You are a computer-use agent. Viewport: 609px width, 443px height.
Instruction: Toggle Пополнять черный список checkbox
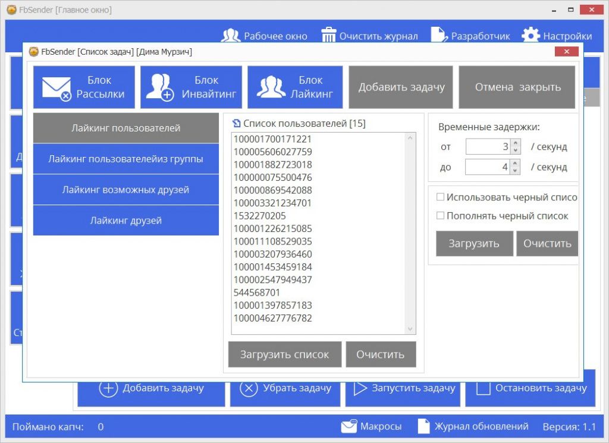440,215
